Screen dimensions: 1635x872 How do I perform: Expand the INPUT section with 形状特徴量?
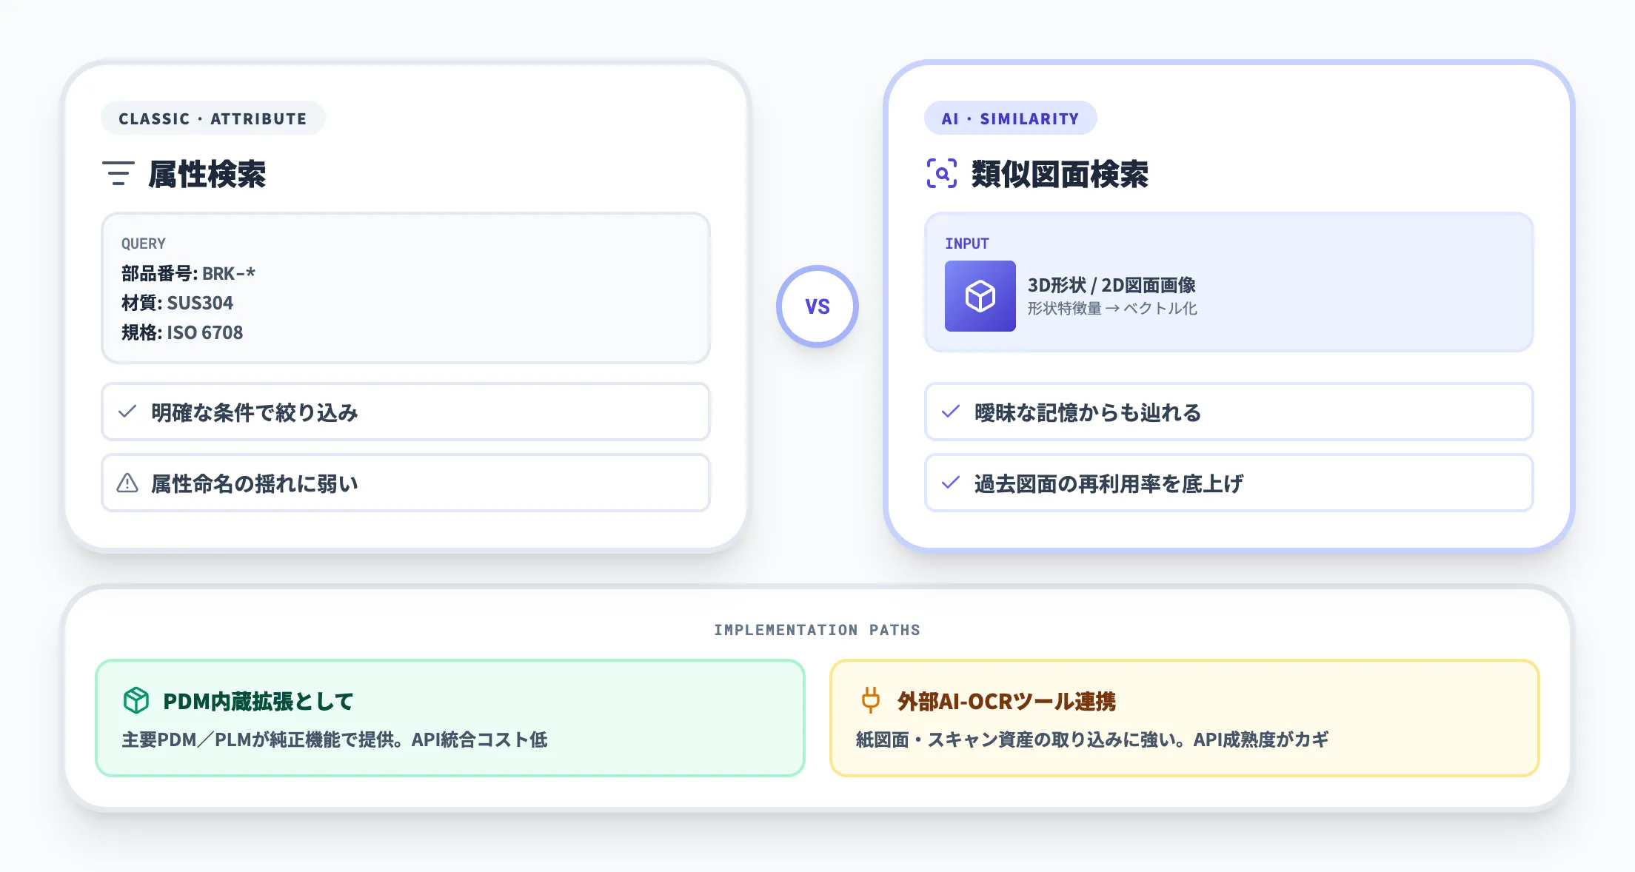pos(1231,282)
